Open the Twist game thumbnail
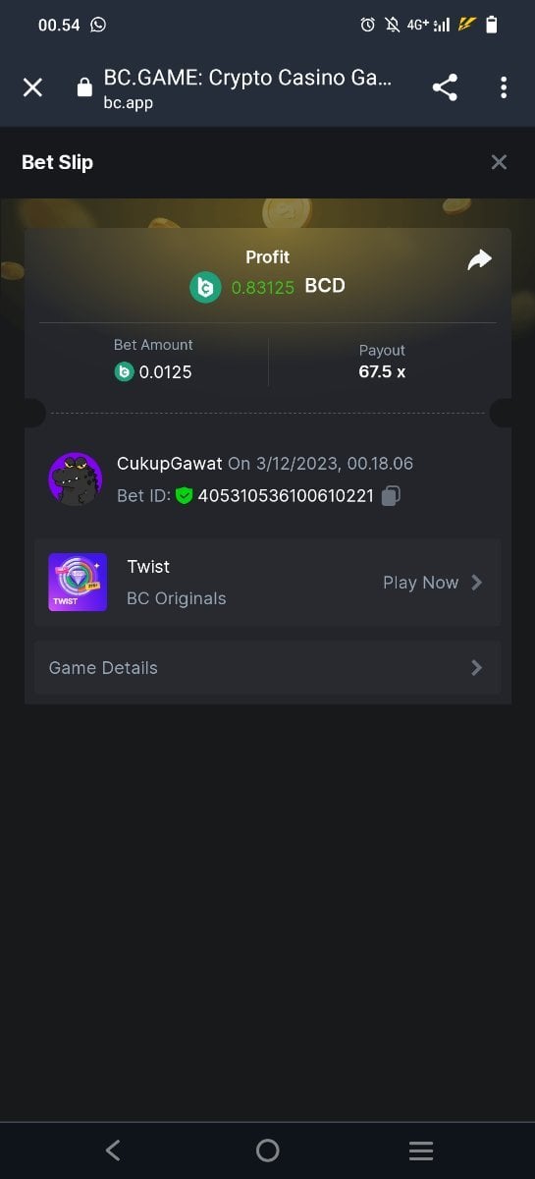This screenshot has width=535, height=1179. coord(78,583)
